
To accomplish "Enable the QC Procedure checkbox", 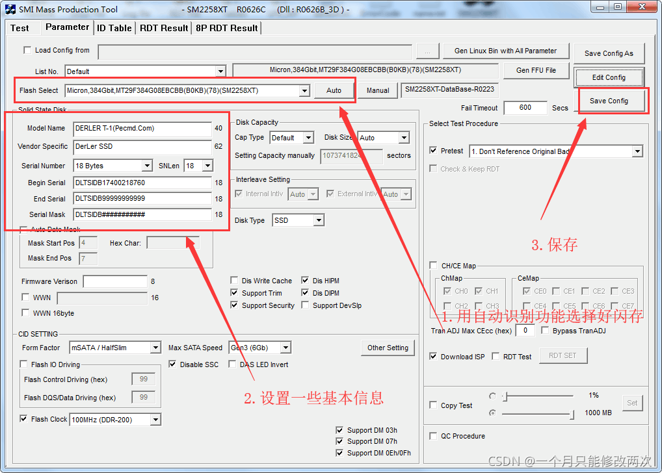I will click(x=433, y=436).
